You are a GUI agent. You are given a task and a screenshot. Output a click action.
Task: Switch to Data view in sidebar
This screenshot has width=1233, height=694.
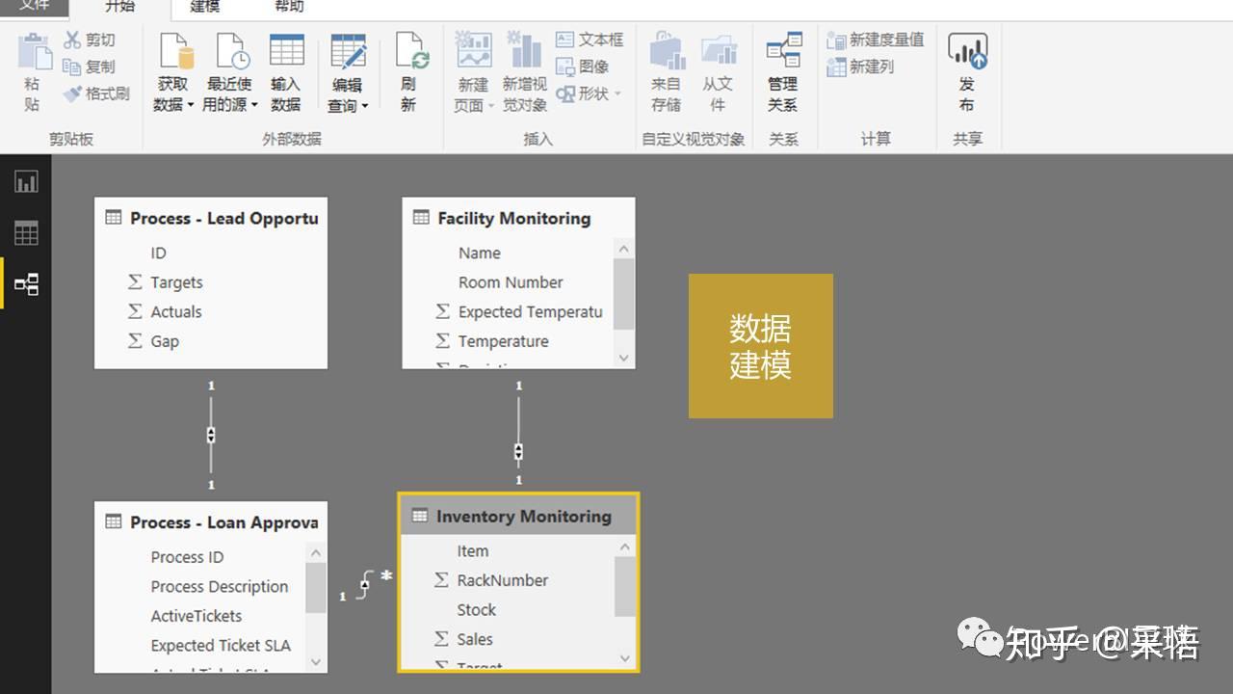click(26, 232)
